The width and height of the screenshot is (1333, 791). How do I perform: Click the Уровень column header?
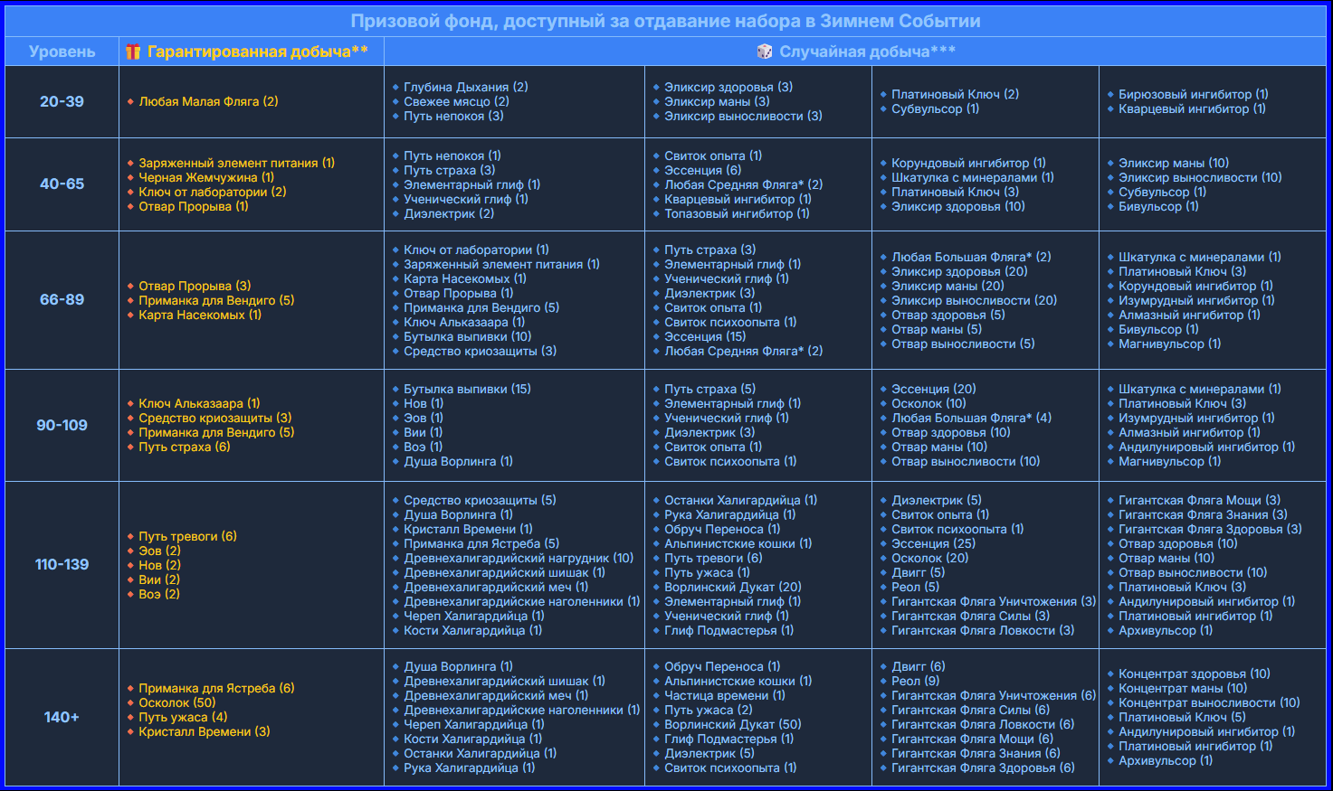62,52
